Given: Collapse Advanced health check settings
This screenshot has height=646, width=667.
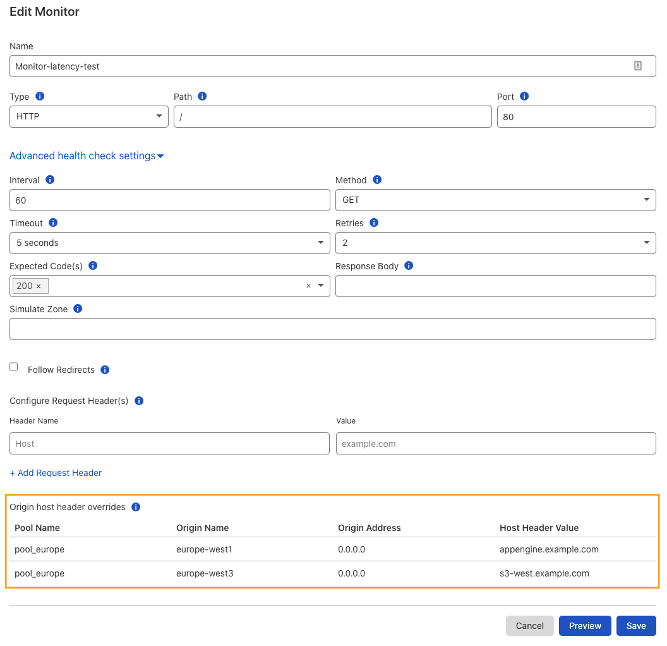Looking at the screenshot, I should (x=87, y=155).
